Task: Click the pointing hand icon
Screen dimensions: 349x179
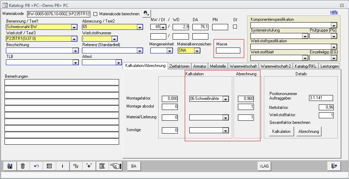Action: [116, 166]
